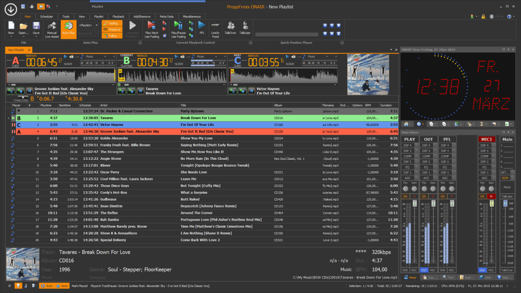This screenshot has height=293, width=521.
Task: Collapse the Current Playback Control group
Action: coord(251,42)
